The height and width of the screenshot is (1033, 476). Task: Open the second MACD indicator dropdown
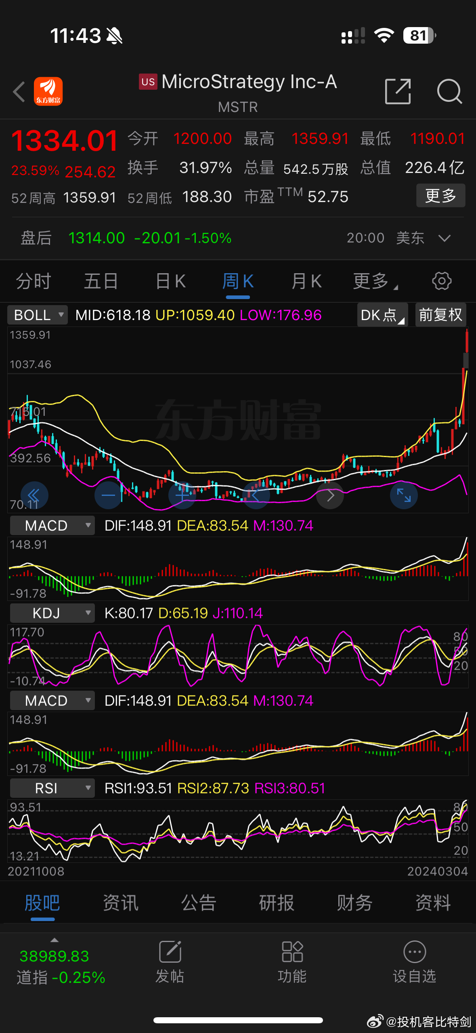click(x=52, y=700)
